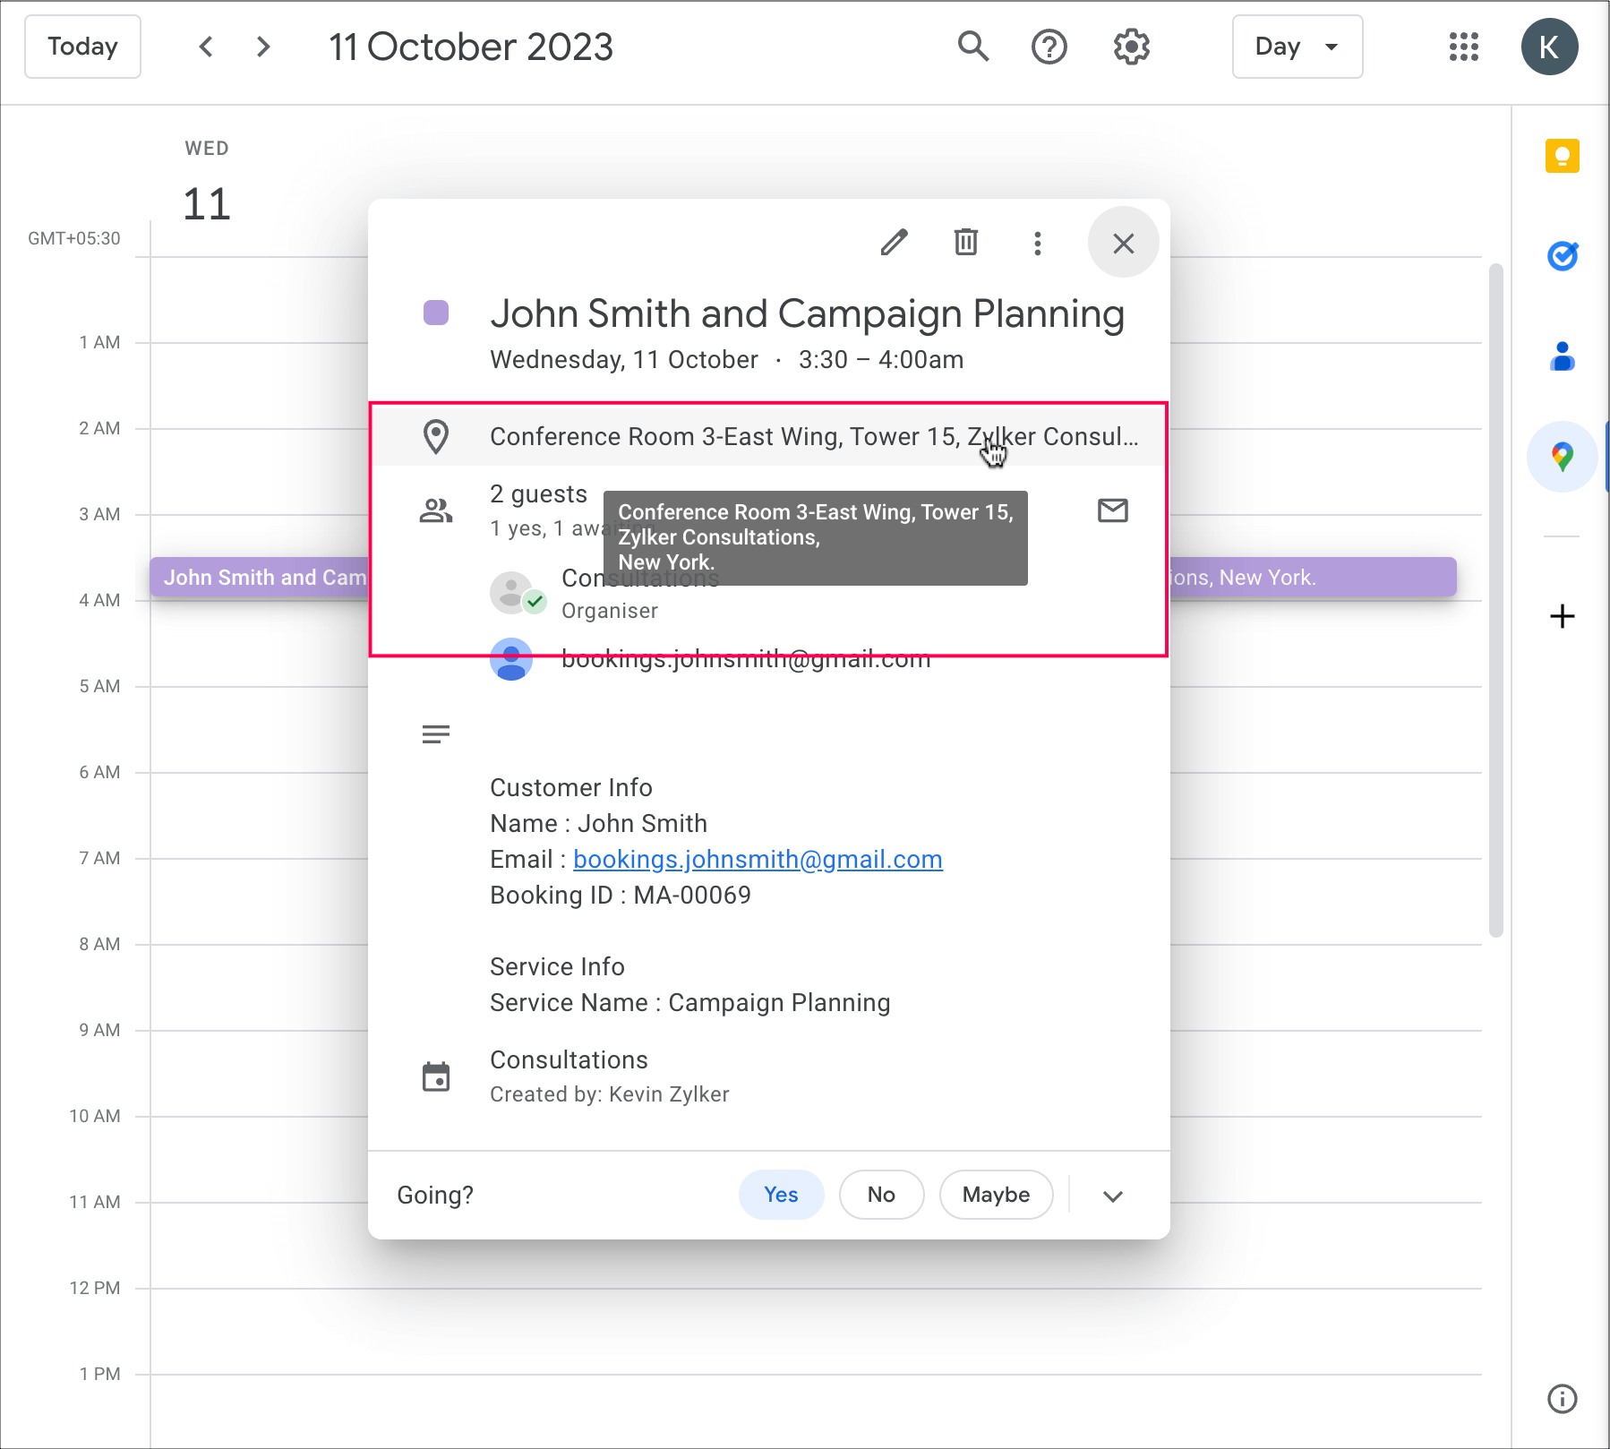Click the location pin icon
Screen dimensions: 1610x1449
436,437
